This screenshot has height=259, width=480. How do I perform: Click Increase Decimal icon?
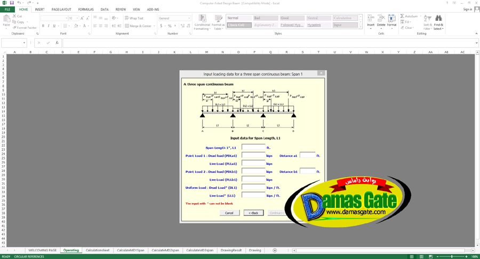pos(182,26)
